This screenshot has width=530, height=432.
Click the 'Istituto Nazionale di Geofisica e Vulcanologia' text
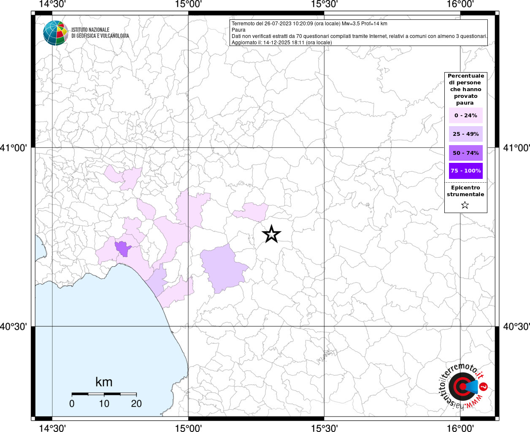click(100, 33)
